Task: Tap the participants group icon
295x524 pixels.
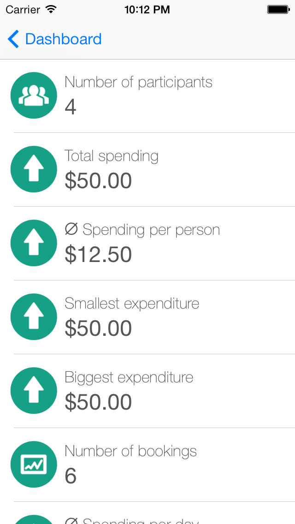Action: coord(34,95)
